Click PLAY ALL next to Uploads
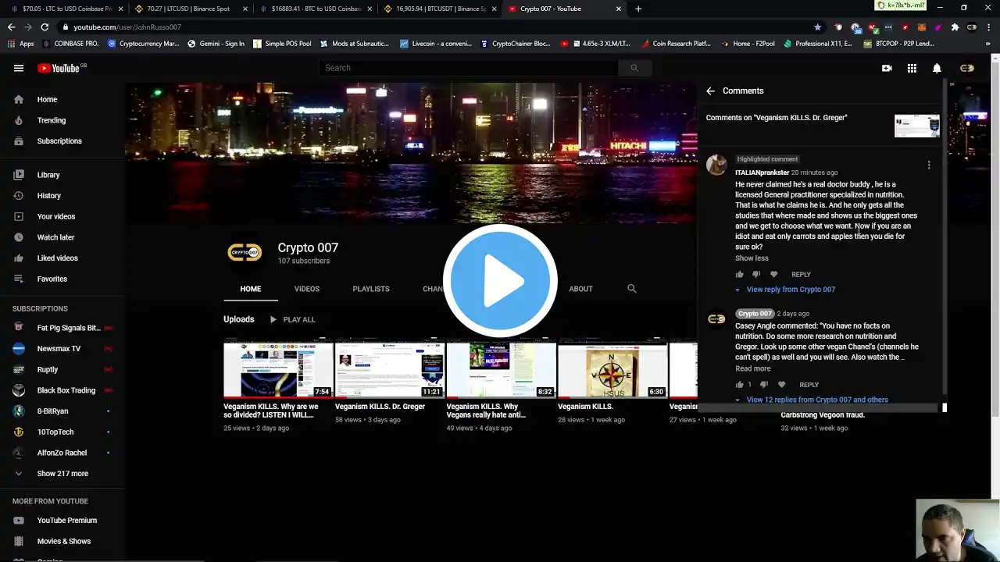The image size is (1000, 562). point(292,319)
